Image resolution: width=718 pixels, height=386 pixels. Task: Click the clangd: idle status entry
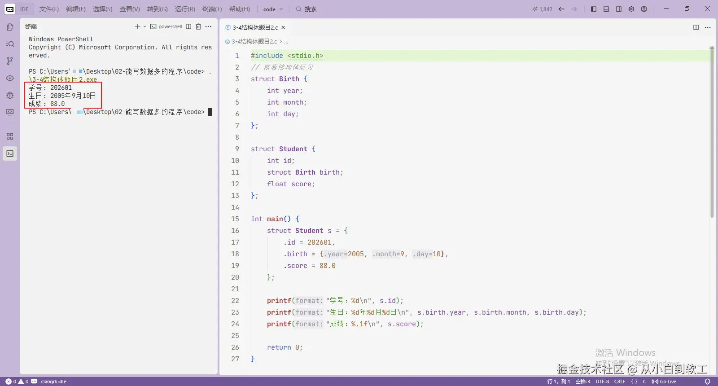53,382
